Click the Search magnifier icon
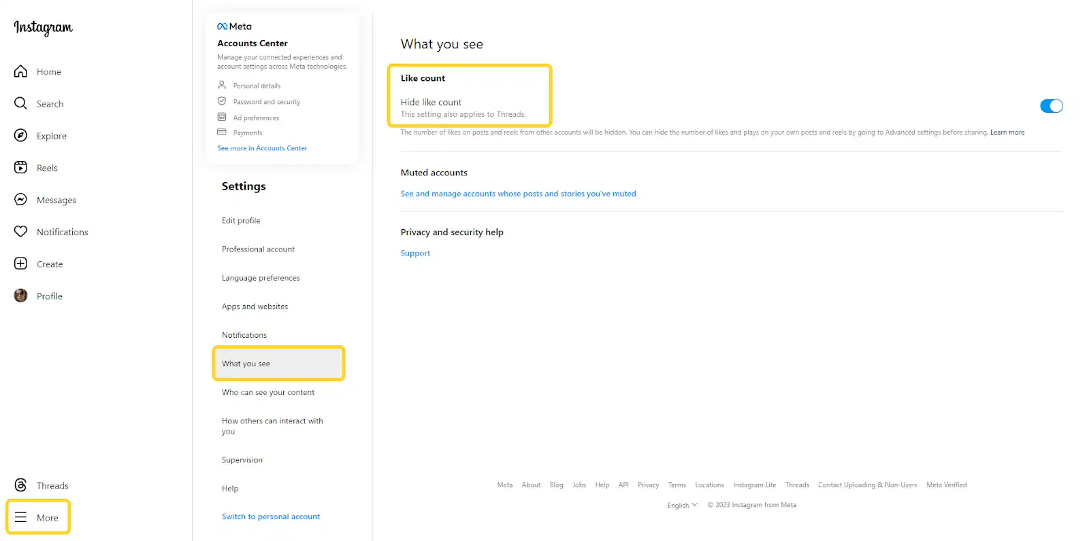 click(20, 103)
